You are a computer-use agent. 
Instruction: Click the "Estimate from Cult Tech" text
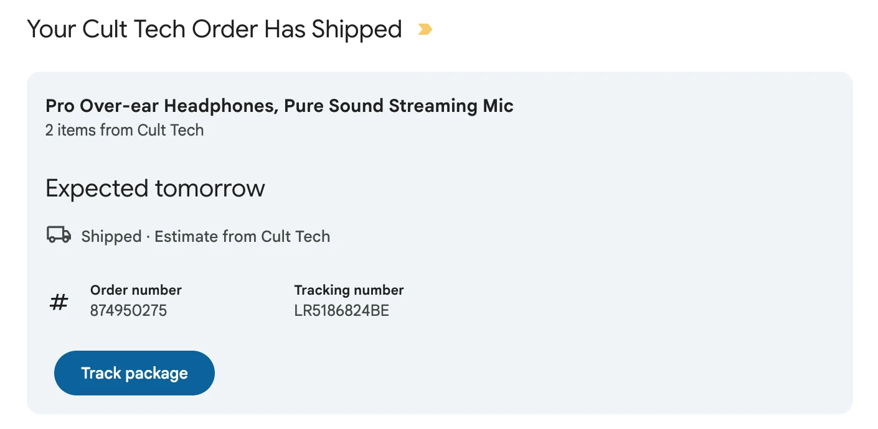[x=242, y=237]
